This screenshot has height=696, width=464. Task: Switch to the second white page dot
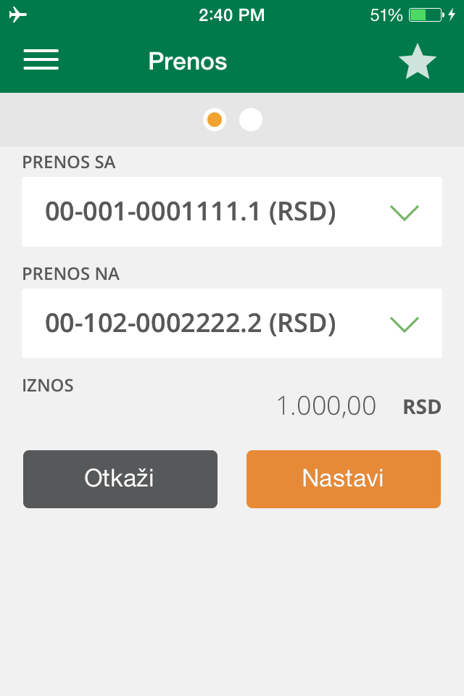251,120
